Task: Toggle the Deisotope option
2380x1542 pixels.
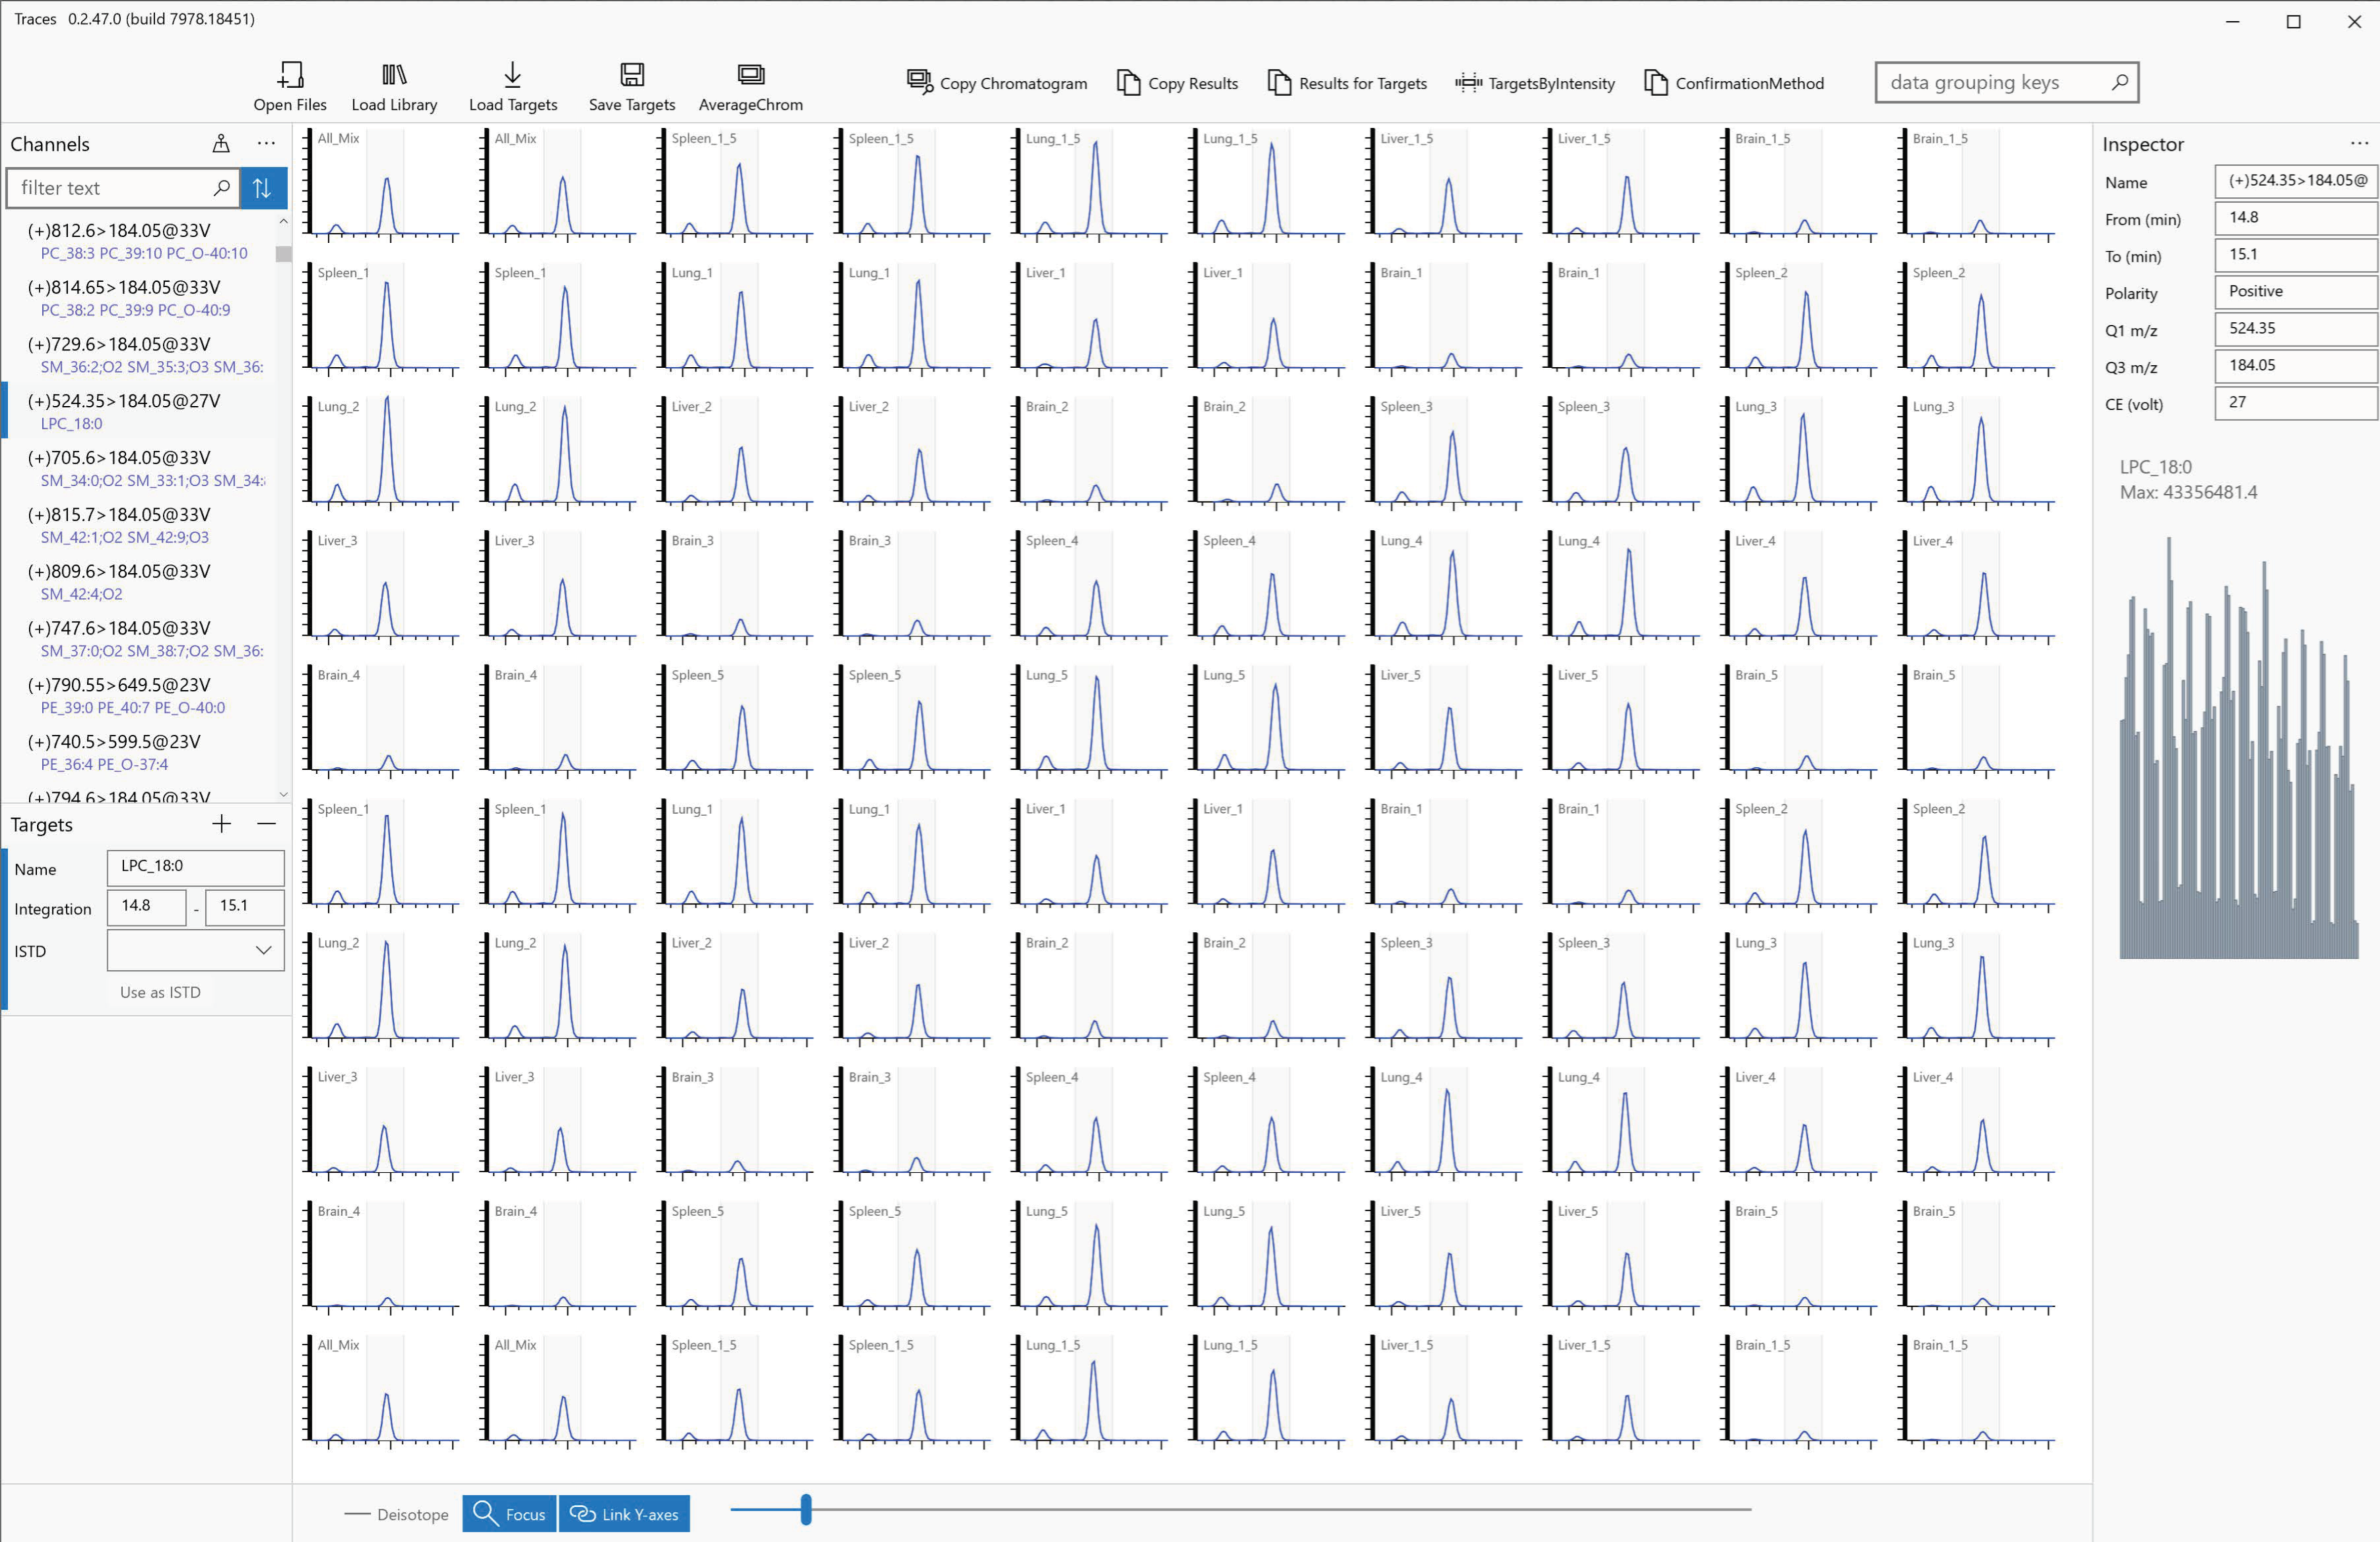Action: 397,1514
